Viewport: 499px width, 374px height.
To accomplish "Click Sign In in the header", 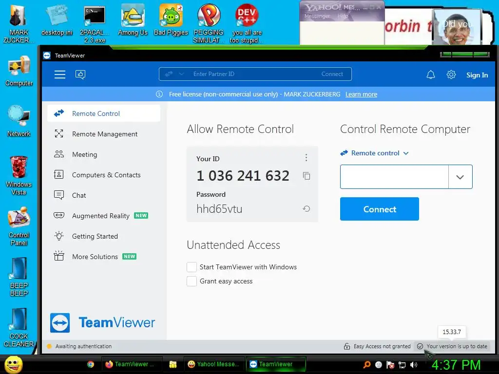I will [x=477, y=75].
